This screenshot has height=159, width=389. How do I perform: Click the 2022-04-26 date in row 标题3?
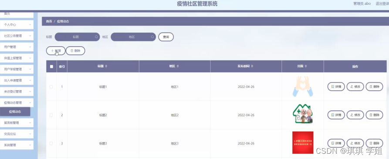(x=246, y=143)
